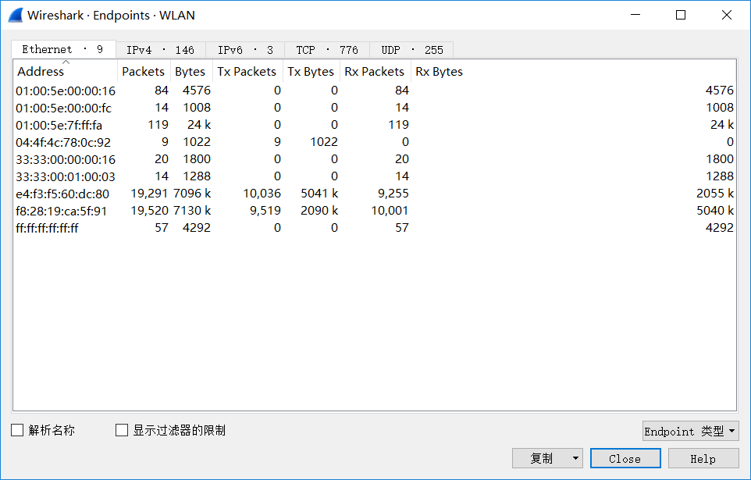Select the row 33:33:00:00:00:16
The image size is (751, 480).
[x=375, y=159]
